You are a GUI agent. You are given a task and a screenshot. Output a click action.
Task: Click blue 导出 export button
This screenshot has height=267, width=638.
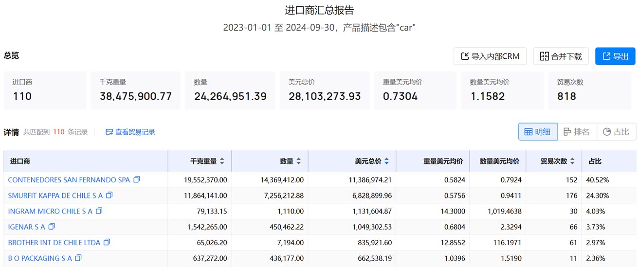(x=615, y=56)
